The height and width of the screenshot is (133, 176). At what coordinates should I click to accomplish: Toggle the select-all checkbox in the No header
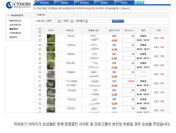point(40,32)
